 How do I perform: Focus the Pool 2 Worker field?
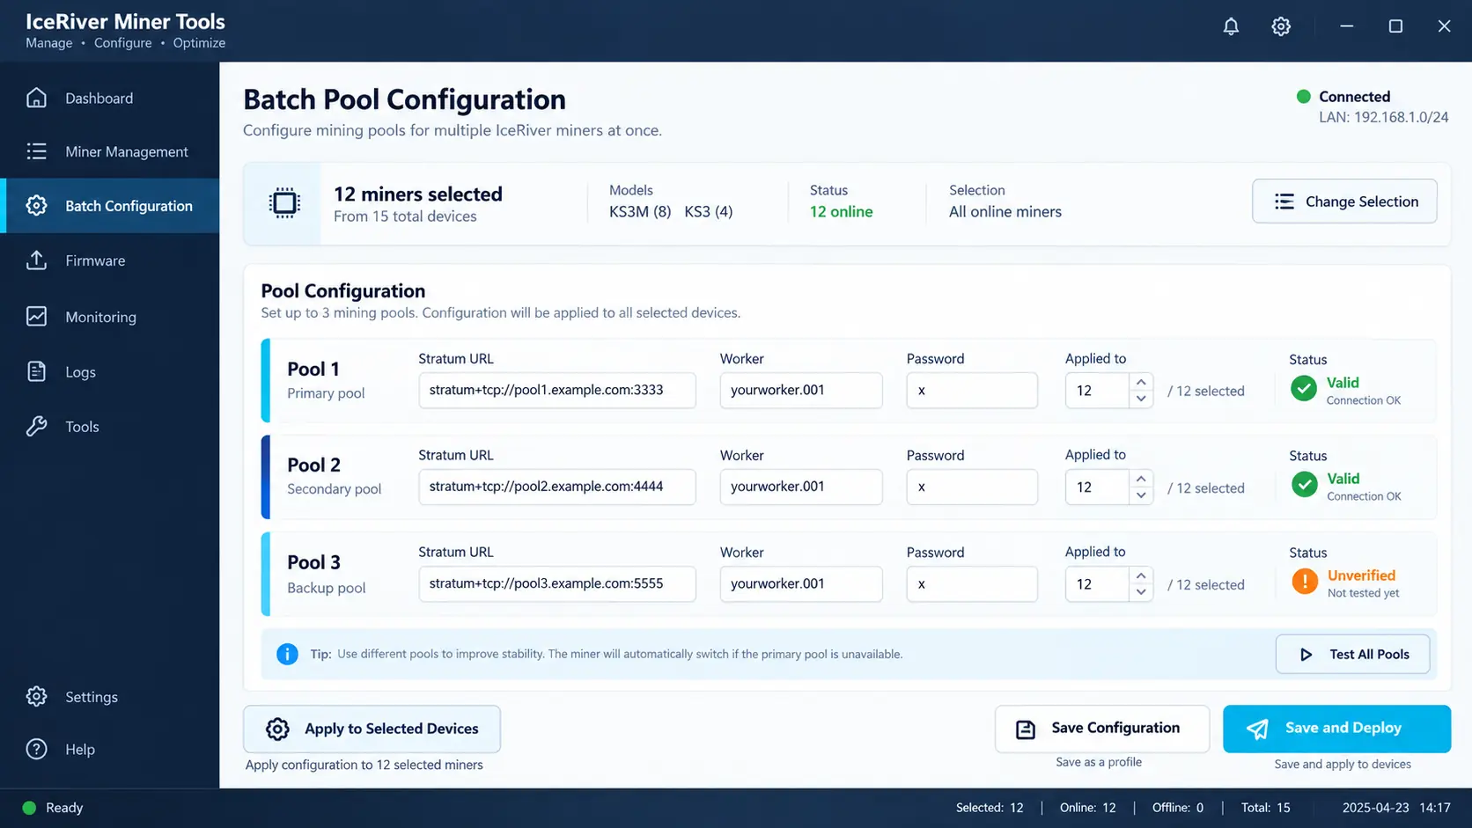[801, 487]
